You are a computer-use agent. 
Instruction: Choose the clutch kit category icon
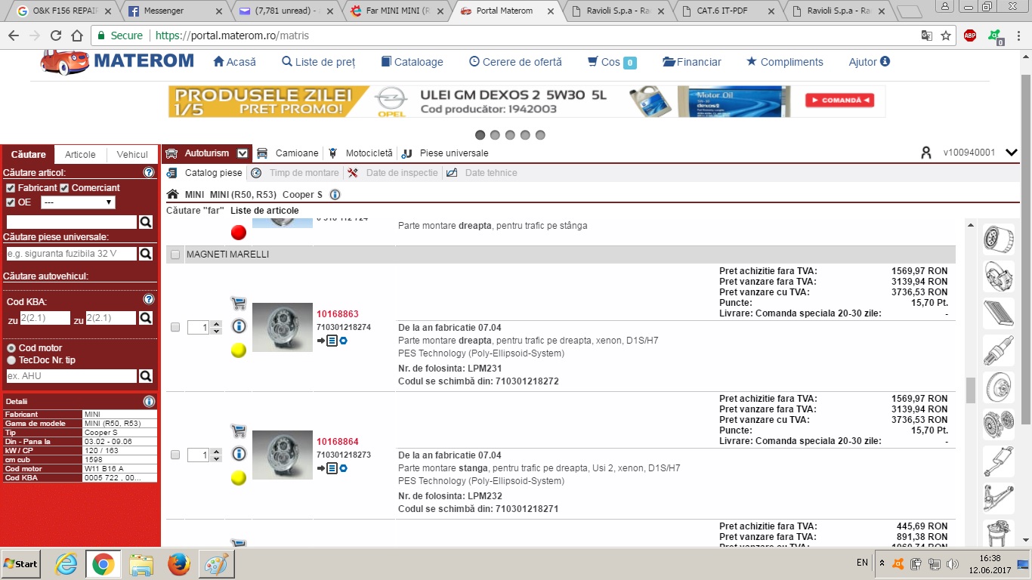pyautogui.click(x=998, y=424)
